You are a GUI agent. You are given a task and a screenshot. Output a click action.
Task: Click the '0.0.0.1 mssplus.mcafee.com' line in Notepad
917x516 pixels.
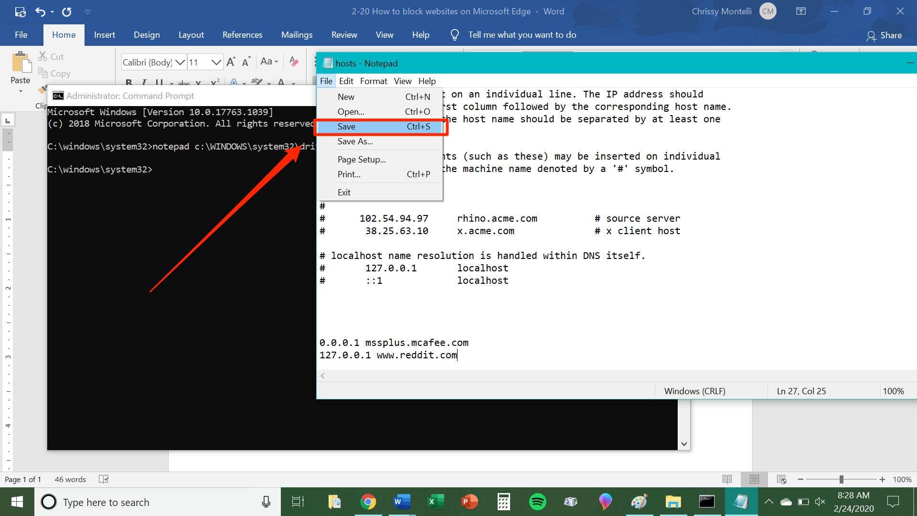pyautogui.click(x=394, y=343)
